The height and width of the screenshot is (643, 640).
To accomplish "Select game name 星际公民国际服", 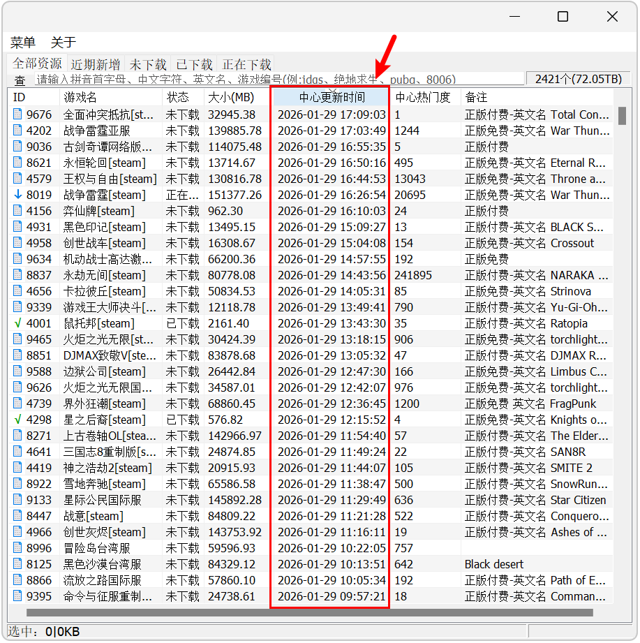I will pyautogui.click(x=103, y=500).
